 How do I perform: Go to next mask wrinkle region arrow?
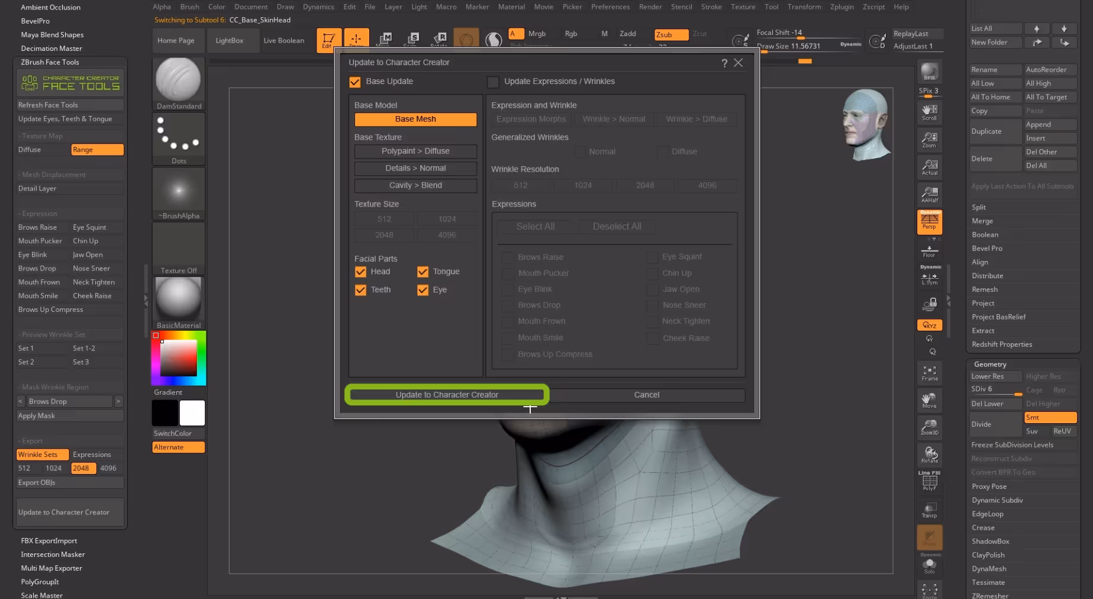point(118,401)
